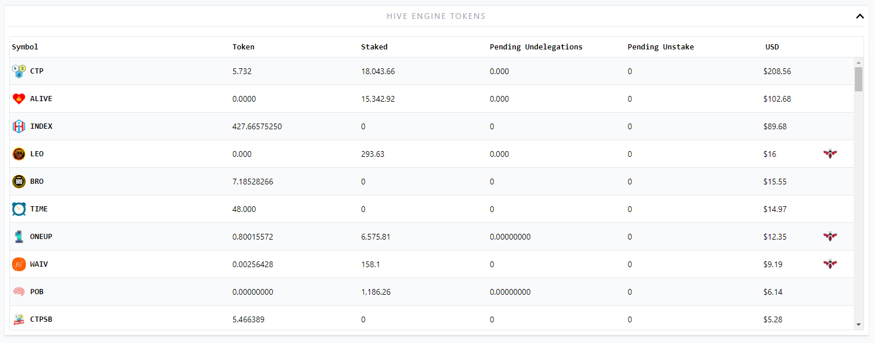Click the scrollbar up arrow in token table
Image resolution: width=875 pixels, height=343 pixels.
point(859,62)
